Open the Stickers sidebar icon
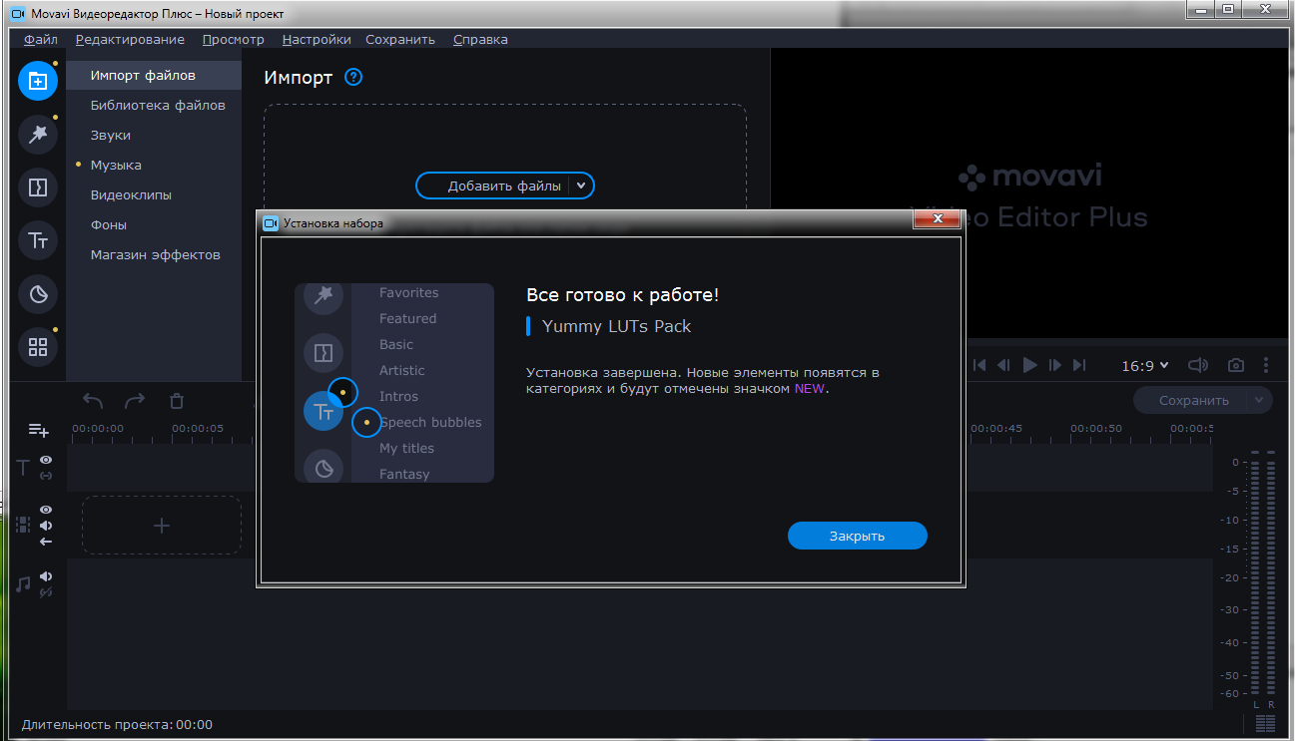Screen dimensions: 1295x741 point(38,294)
